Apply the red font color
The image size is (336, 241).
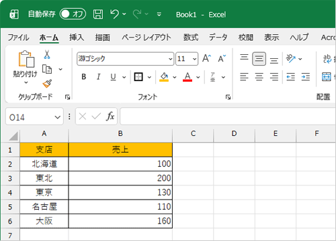click(187, 77)
